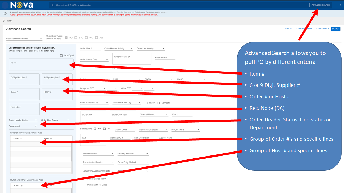Click the Store/Club Traits box
This screenshot has height=193, width=344.
pos(123,117)
